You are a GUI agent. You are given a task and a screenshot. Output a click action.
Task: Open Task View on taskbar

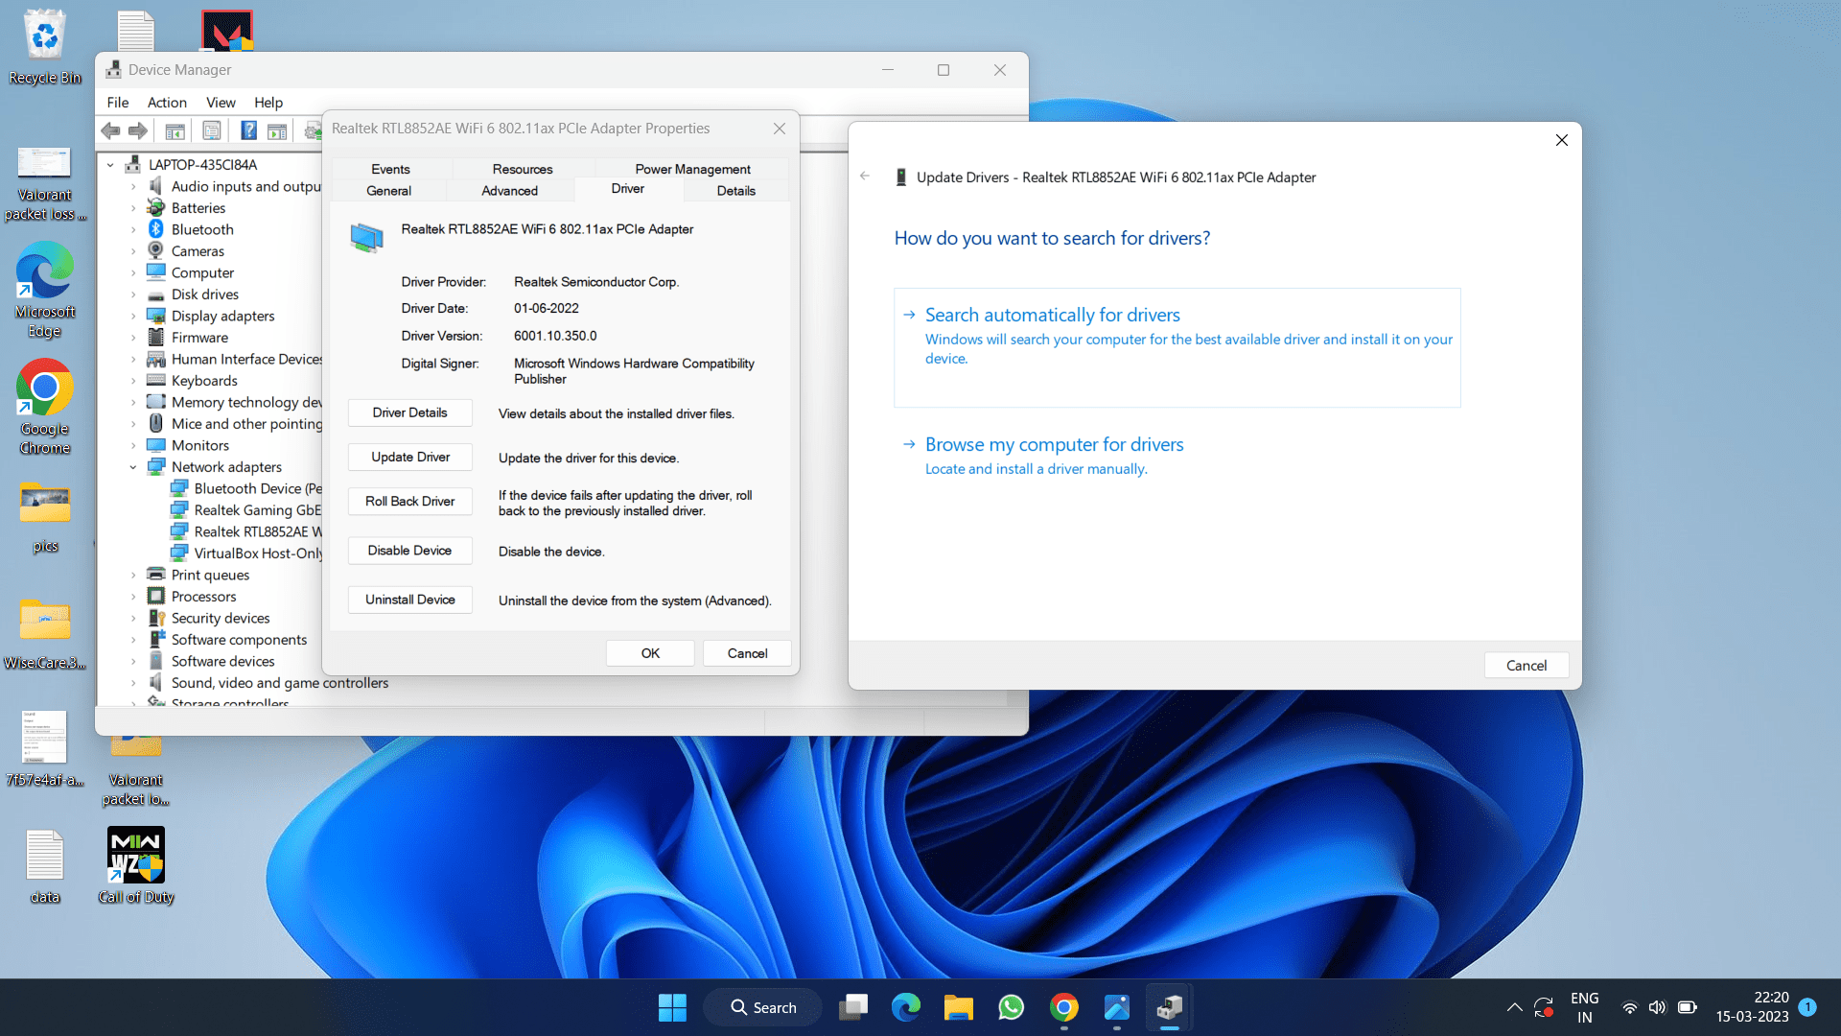pos(853,1007)
